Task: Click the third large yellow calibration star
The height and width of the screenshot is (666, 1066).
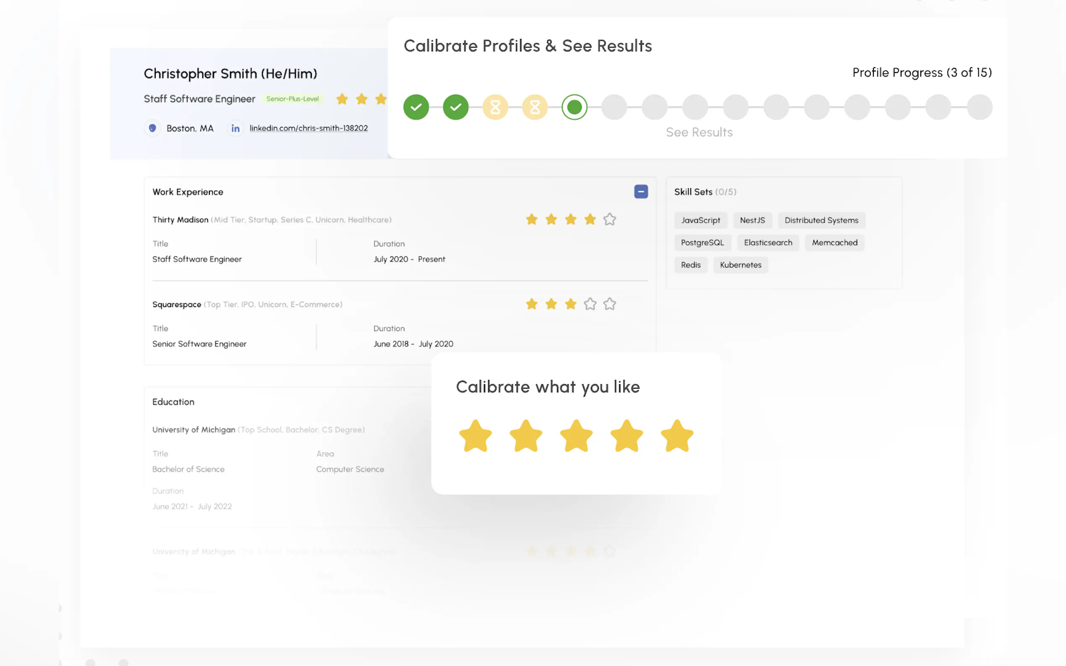Action: [x=575, y=436]
